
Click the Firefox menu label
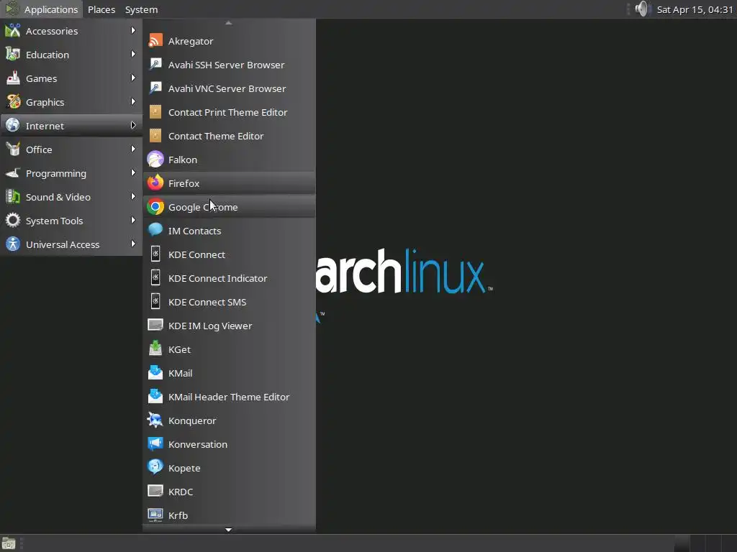tap(184, 183)
